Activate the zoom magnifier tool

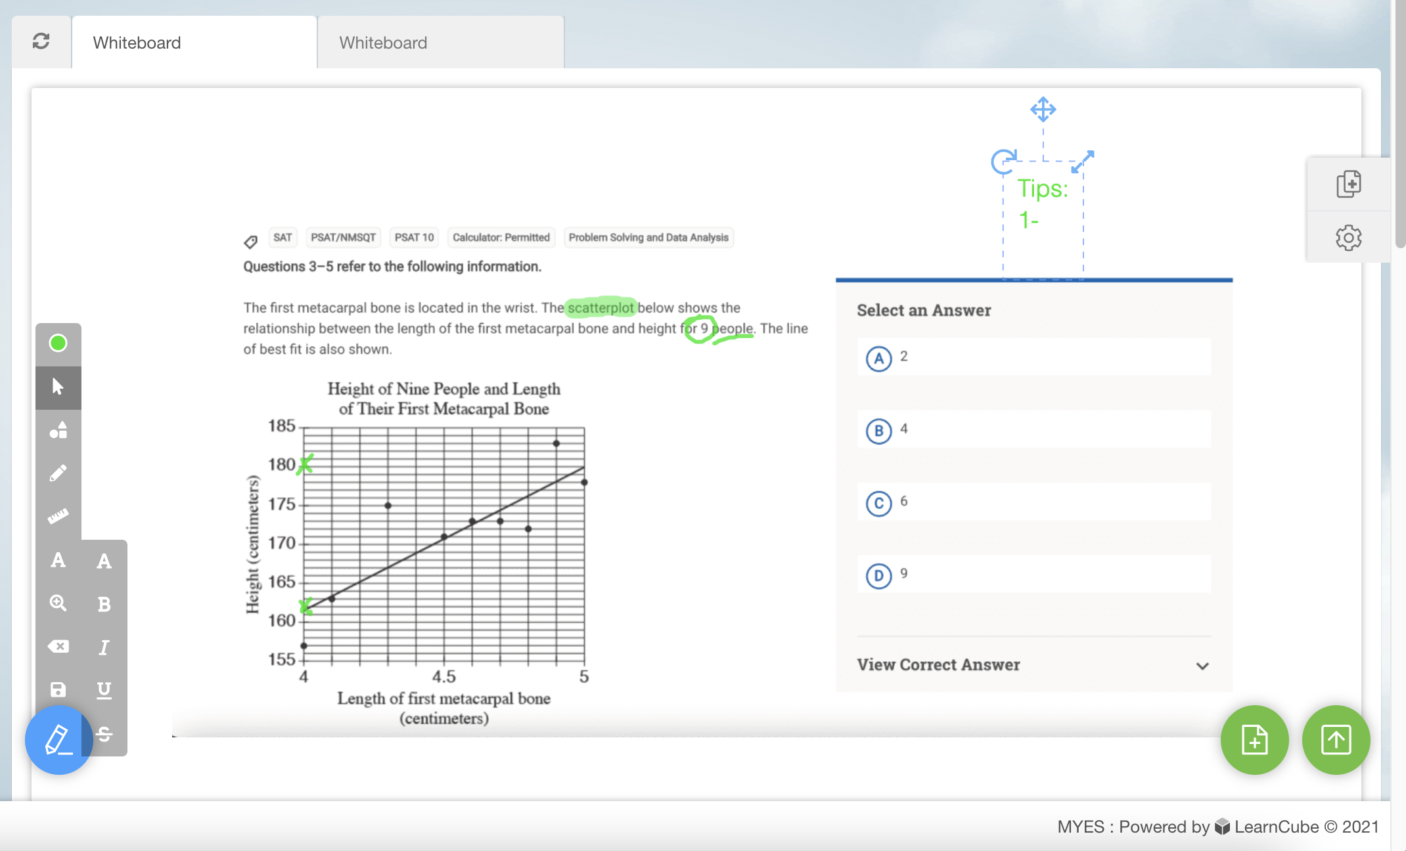coord(58,603)
